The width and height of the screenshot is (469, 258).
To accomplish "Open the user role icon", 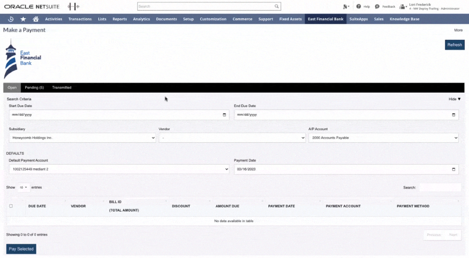I will pyautogui.click(x=403, y=7).
